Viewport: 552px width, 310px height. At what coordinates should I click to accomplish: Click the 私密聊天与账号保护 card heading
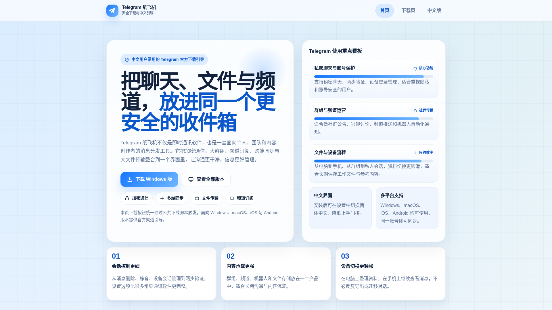[334, 68]
